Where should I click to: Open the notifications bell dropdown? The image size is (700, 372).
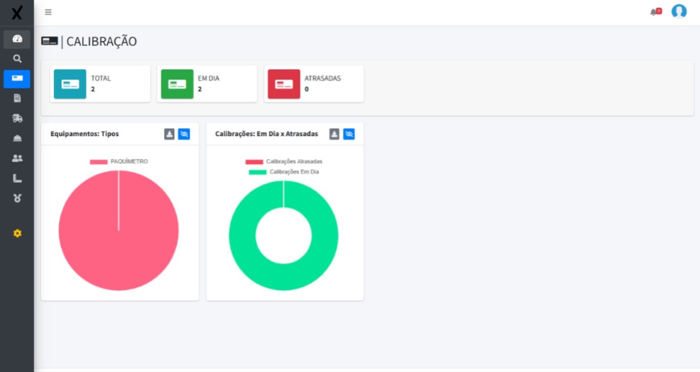(x=655, y=11)
